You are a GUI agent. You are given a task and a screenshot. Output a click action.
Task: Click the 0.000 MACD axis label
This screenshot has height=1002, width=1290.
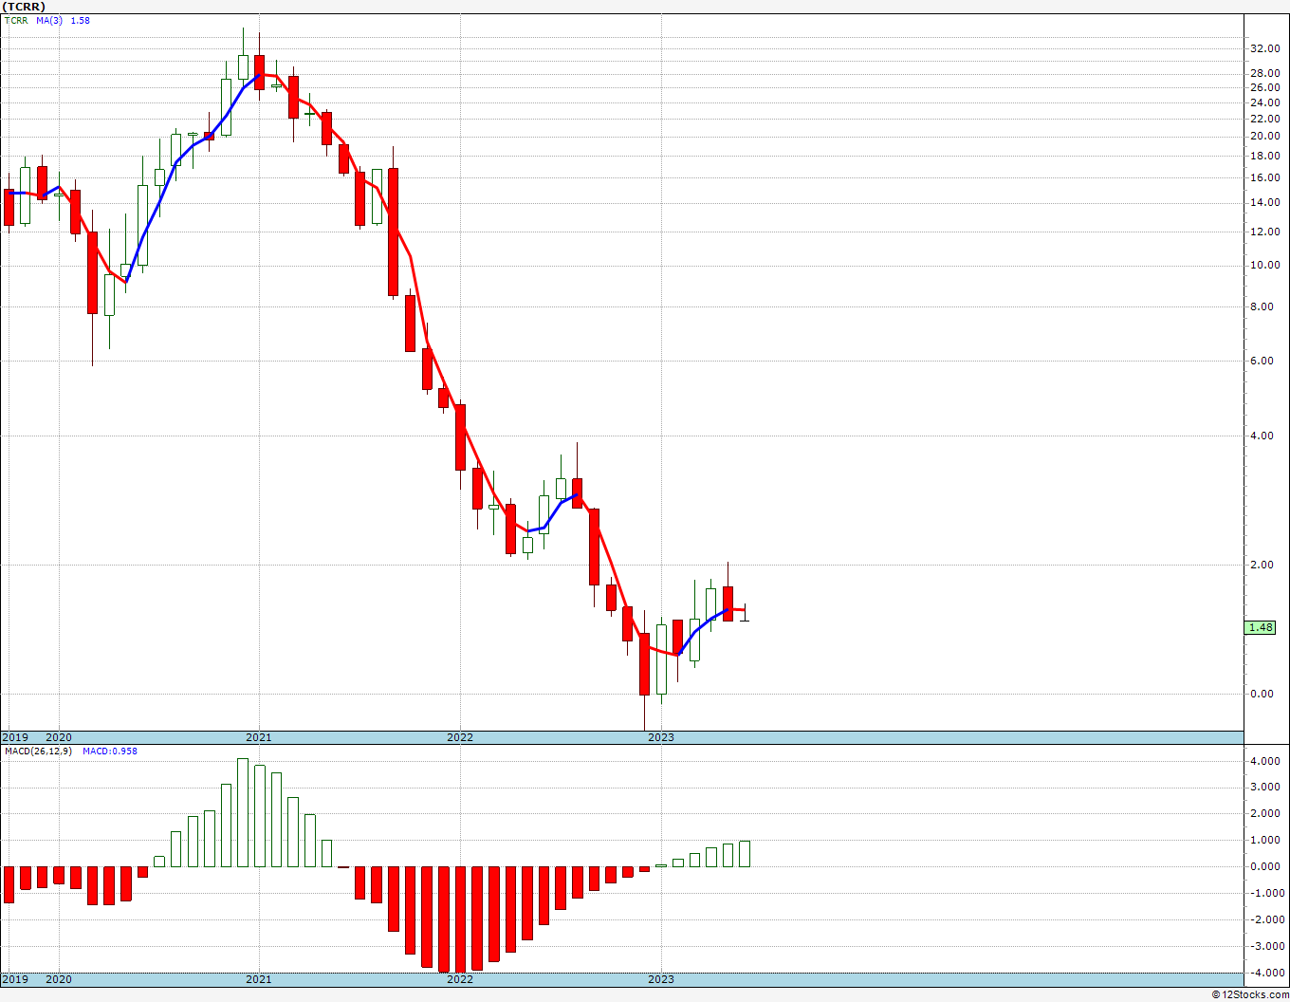point(1263,866)
